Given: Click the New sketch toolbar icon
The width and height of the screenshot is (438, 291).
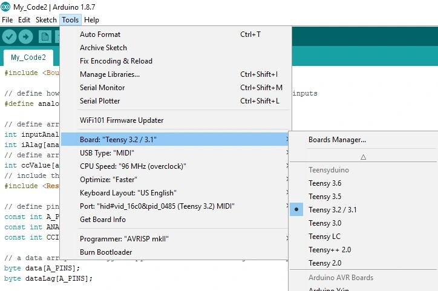Looking at the screenshot, I should [45, 37].
